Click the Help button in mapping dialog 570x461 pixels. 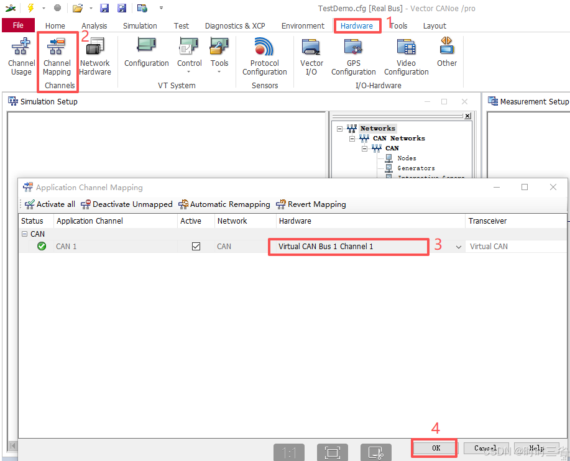[x=536, y=448]
